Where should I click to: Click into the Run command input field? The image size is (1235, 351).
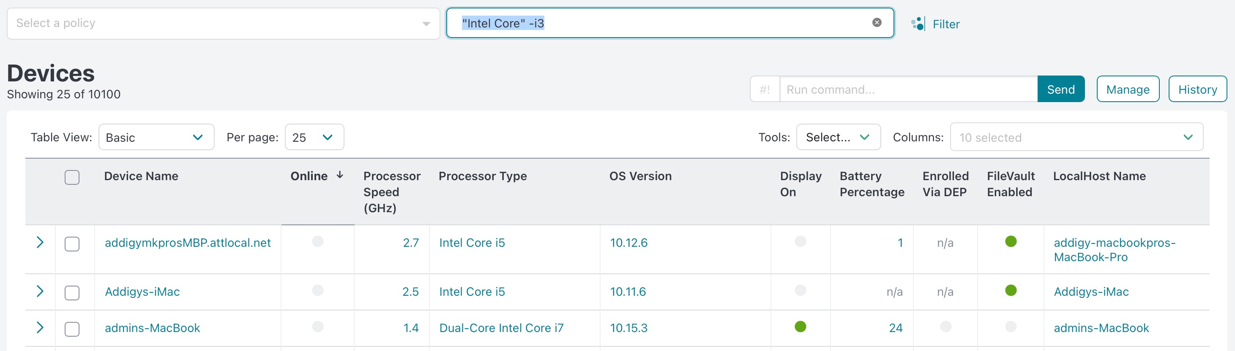(908, 89)
